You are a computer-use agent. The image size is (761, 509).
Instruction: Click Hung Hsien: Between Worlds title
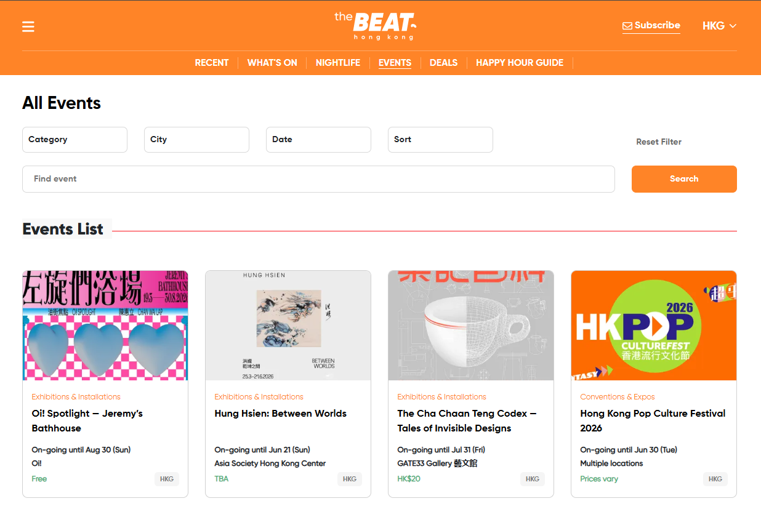tap(280, 414)
